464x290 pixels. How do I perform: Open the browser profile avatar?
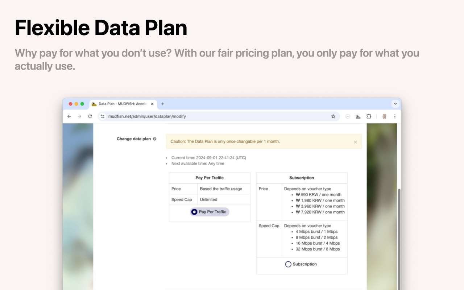(x=384, y=116)
